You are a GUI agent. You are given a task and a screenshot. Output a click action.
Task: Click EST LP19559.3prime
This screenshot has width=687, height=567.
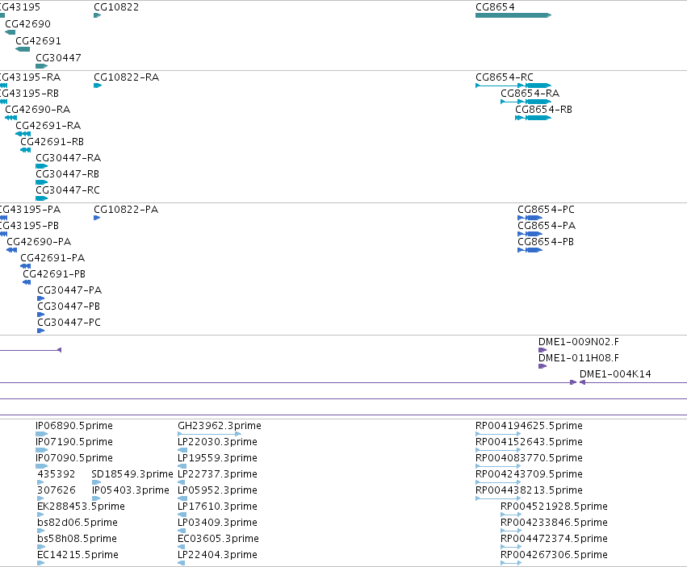pos(182,466)
